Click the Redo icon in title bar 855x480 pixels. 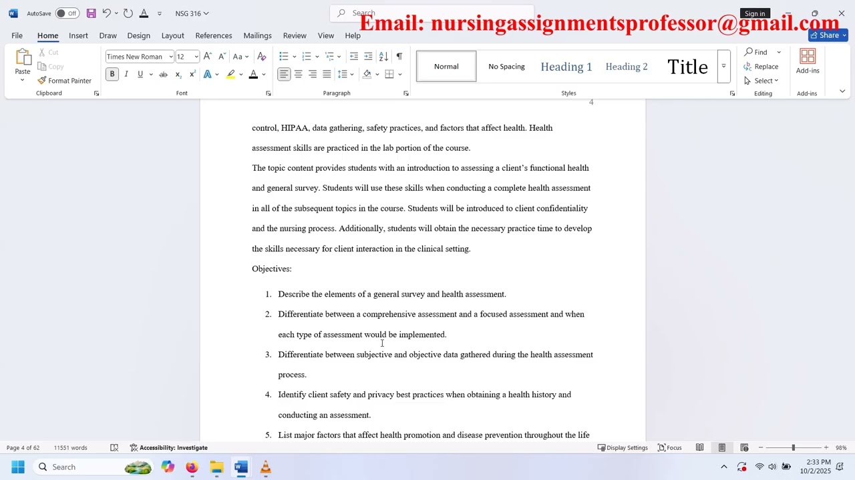coord(128,13)
